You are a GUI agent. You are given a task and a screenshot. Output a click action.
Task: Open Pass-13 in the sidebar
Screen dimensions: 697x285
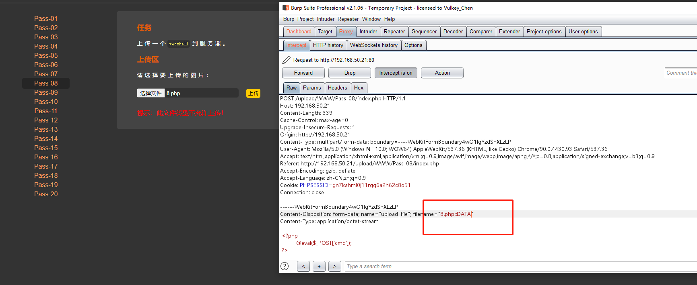46,129
